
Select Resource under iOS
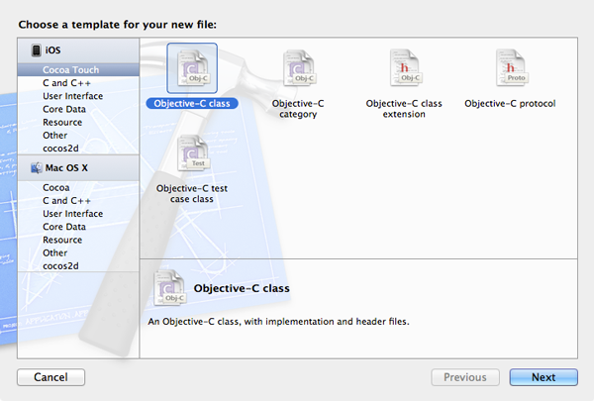[78, 123]
